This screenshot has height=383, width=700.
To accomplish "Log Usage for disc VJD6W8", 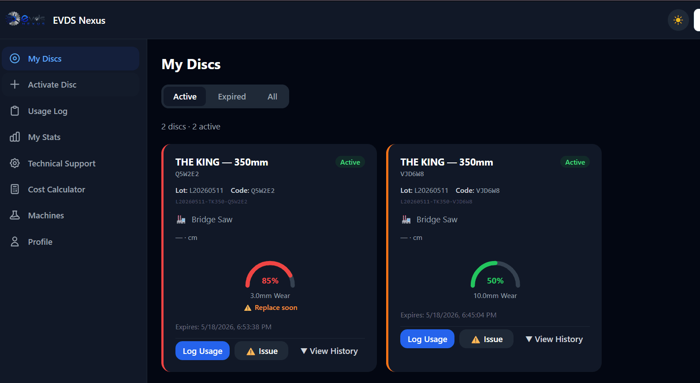I will click(x=427, y=339).
